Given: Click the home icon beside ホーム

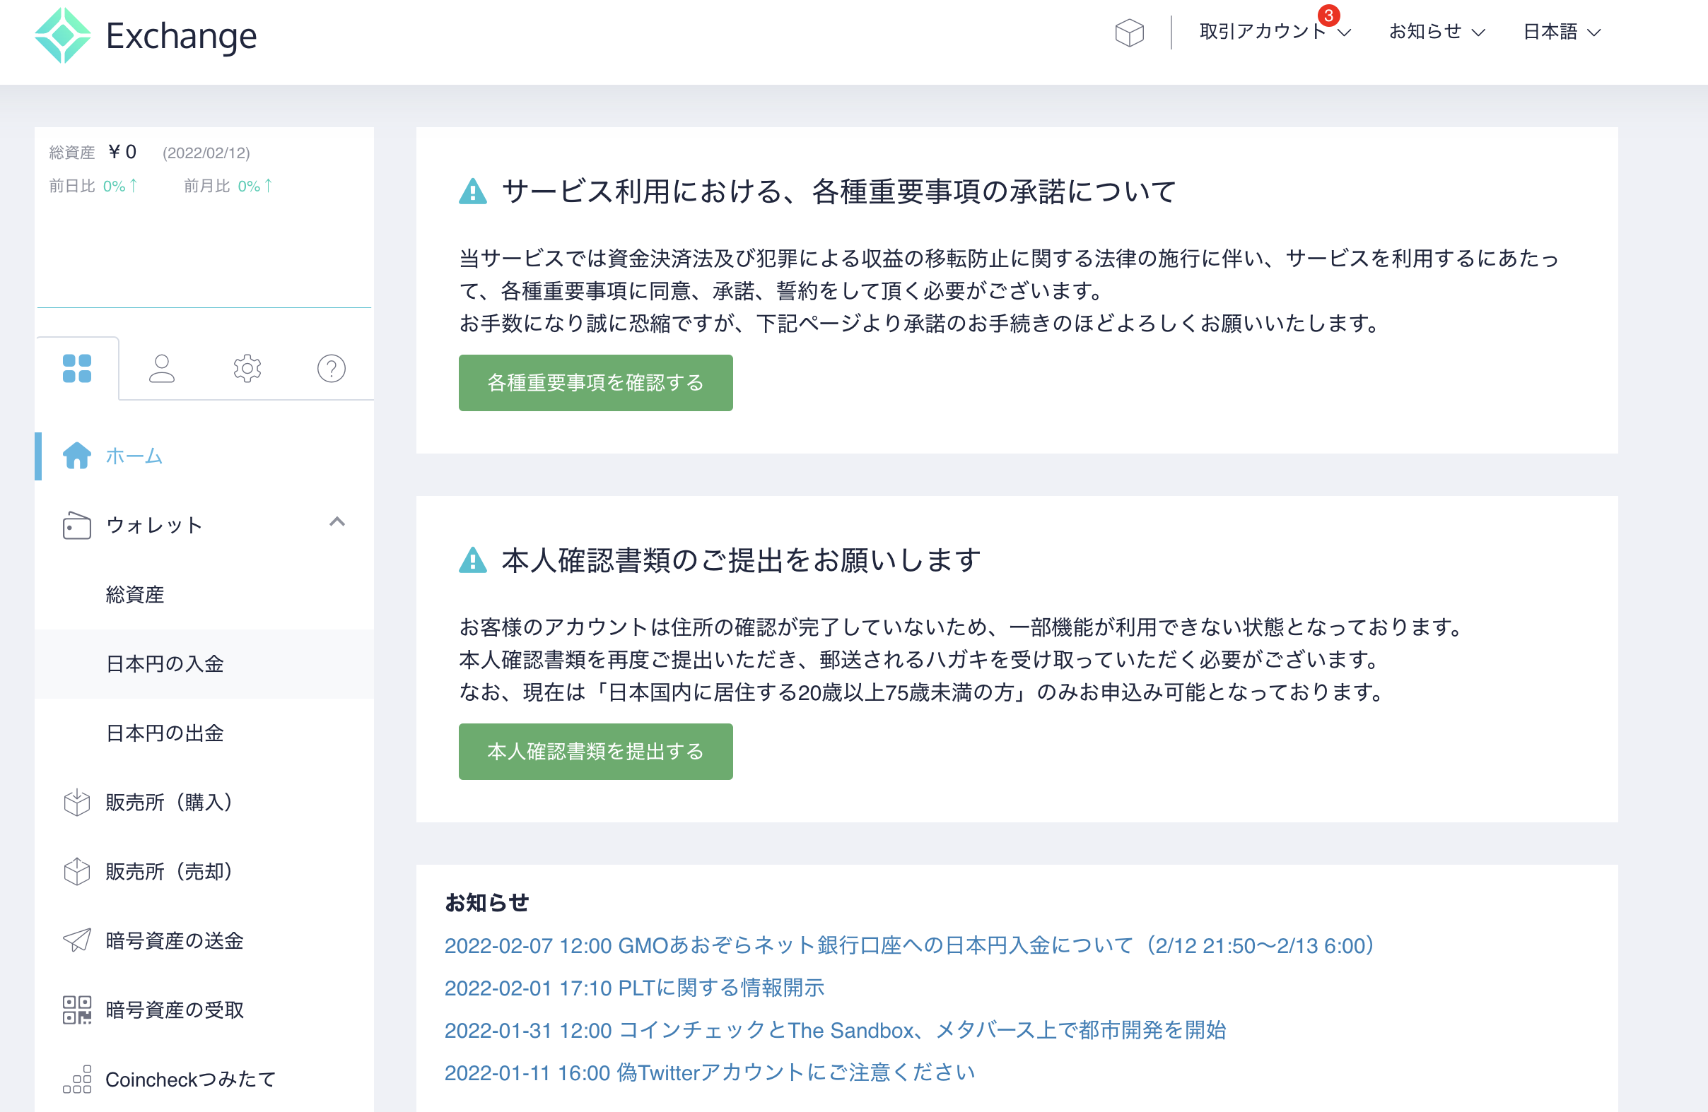Looking at the screenshot, I should click(x=77, y=455).
